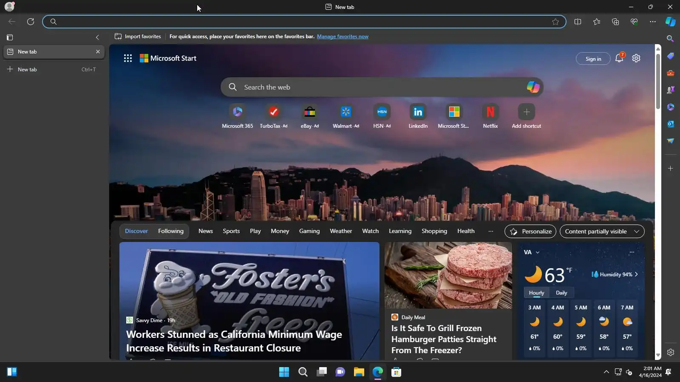Open LinkedIn shortcut tile

(x=418, y=116)
